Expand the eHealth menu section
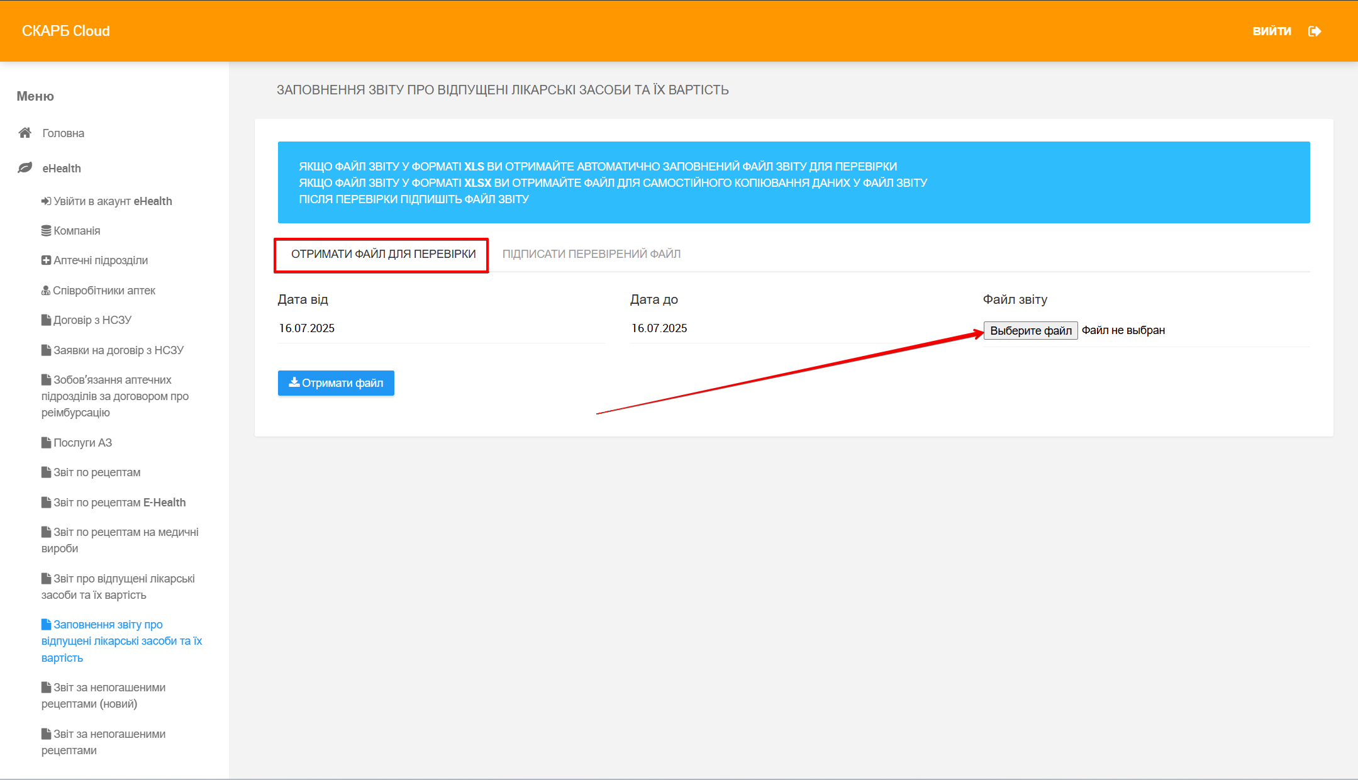This screenshot has width=1358, height=780. coord(62,168)
